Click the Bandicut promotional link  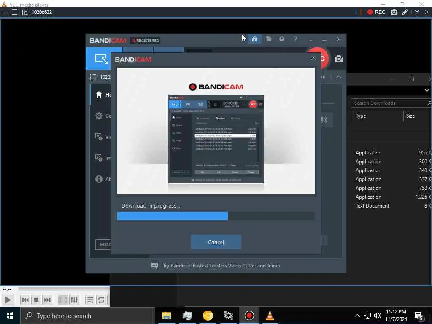[x=221, y=266]
